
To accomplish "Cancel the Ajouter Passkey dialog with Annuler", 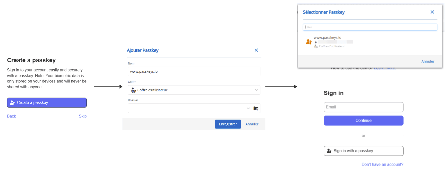I will pos(252,124).
